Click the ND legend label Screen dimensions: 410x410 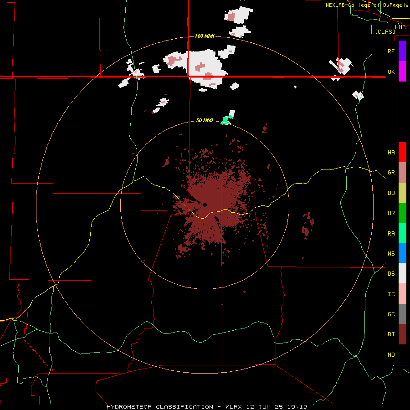click(391, 355)
